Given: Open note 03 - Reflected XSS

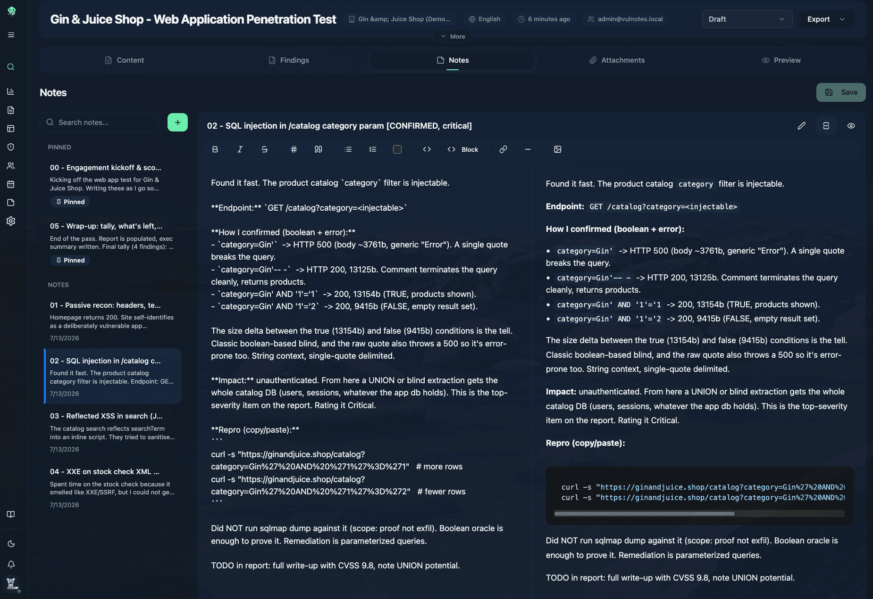Looking at the screenshot, I should point(113,432).
